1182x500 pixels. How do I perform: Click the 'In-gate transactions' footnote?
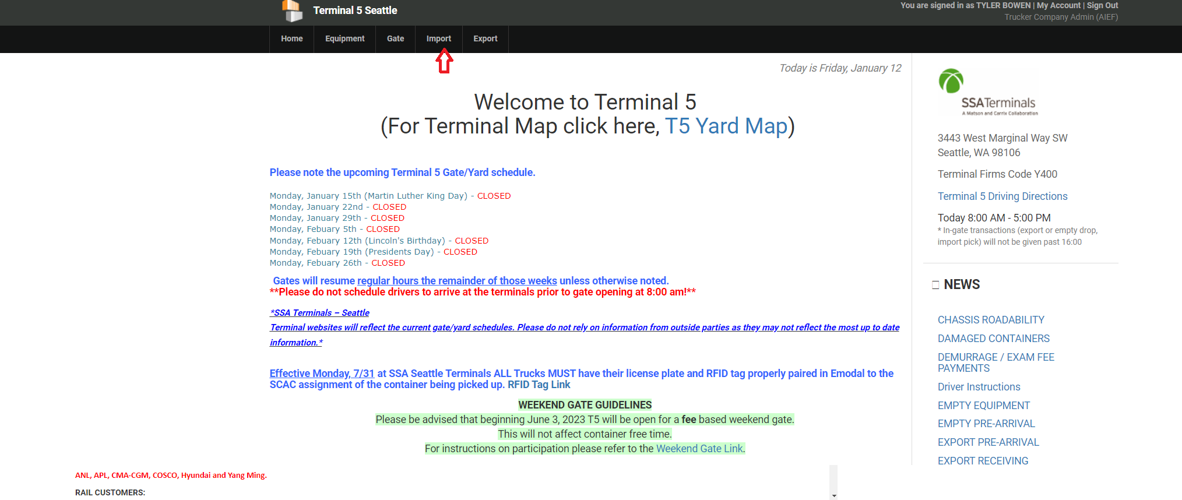tap(1018, 236)
